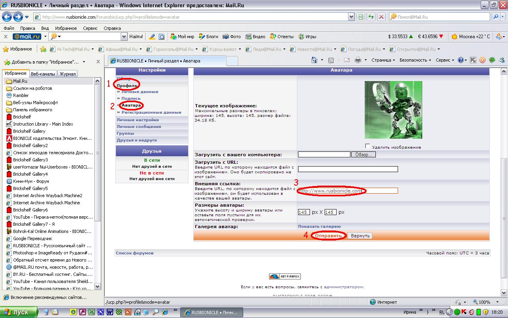Open the recent pages dropdown arrow

point(27,17)
